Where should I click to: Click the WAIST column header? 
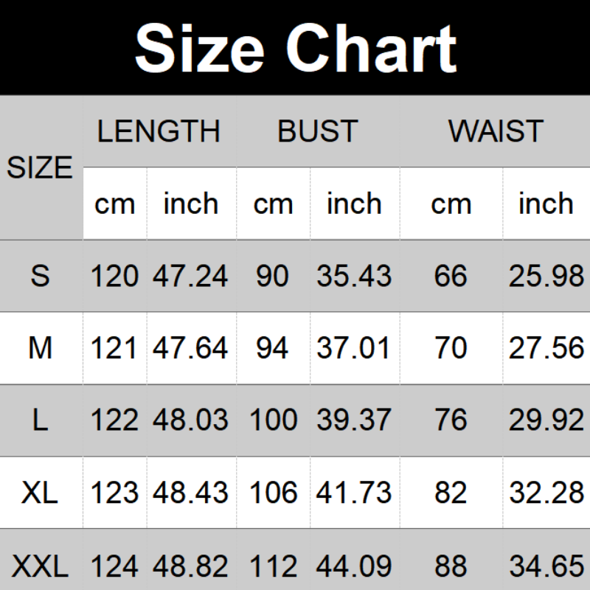[496, 131]
